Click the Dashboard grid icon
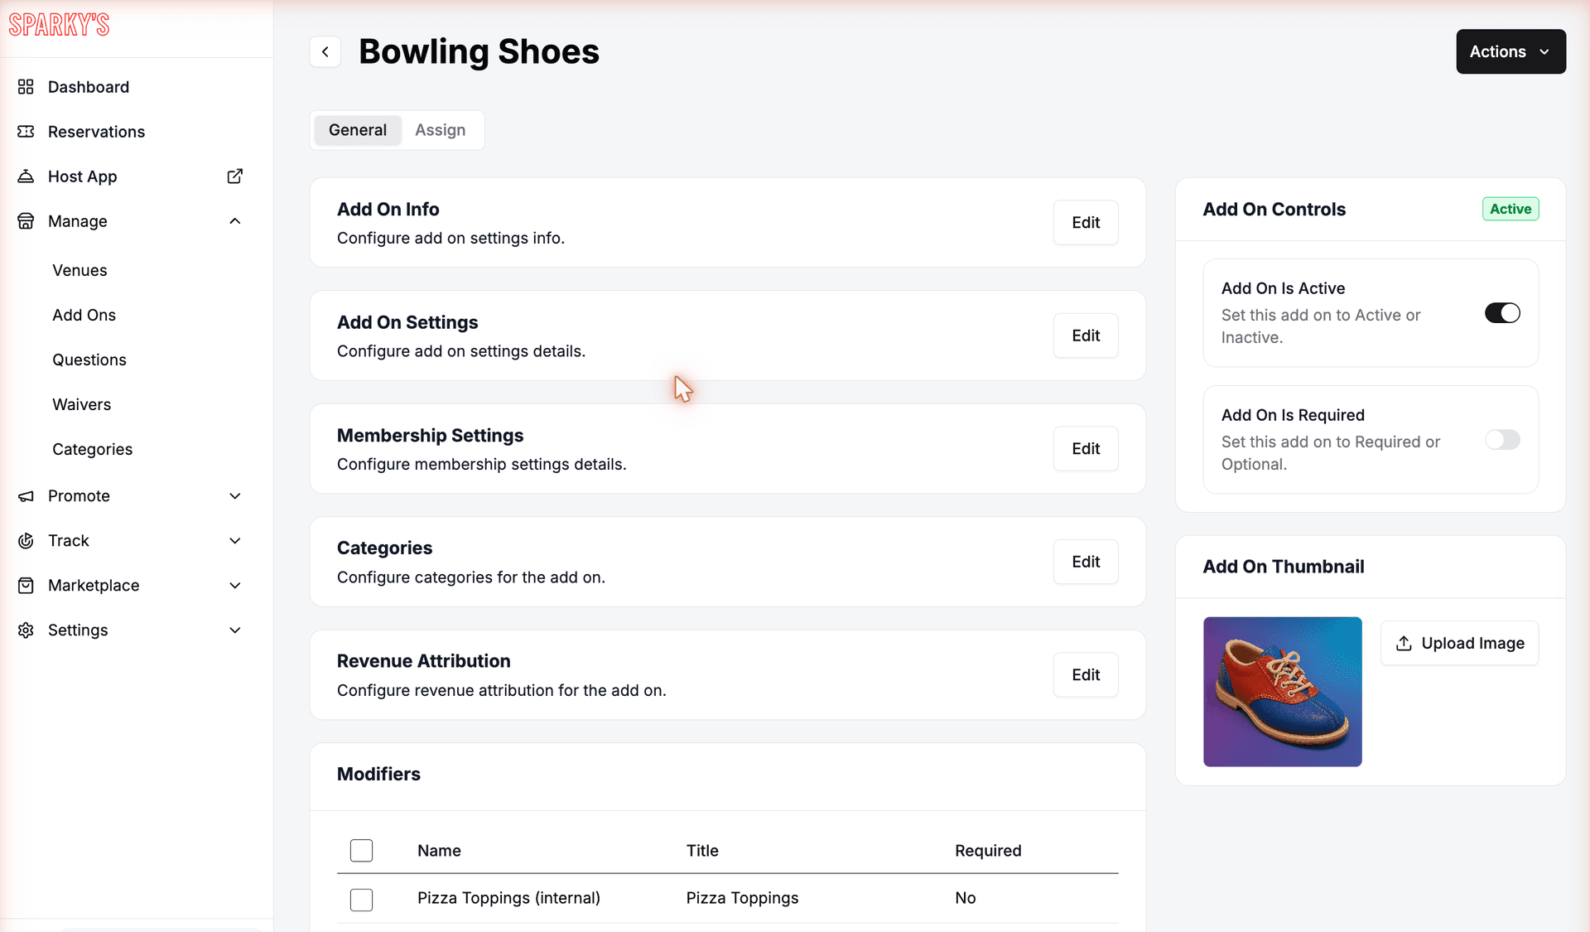The height and width of the screenshot is (932, 1590). coord(26,87)
